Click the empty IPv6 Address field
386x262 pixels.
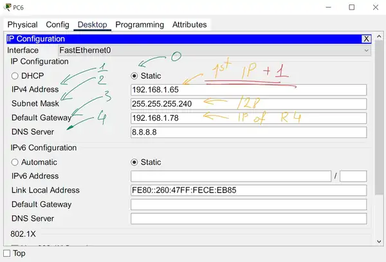[x=231, y=176]
